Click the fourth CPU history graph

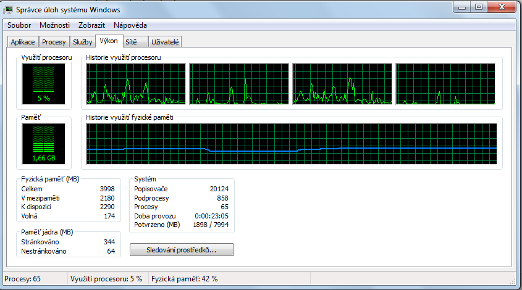coord(445,84)
